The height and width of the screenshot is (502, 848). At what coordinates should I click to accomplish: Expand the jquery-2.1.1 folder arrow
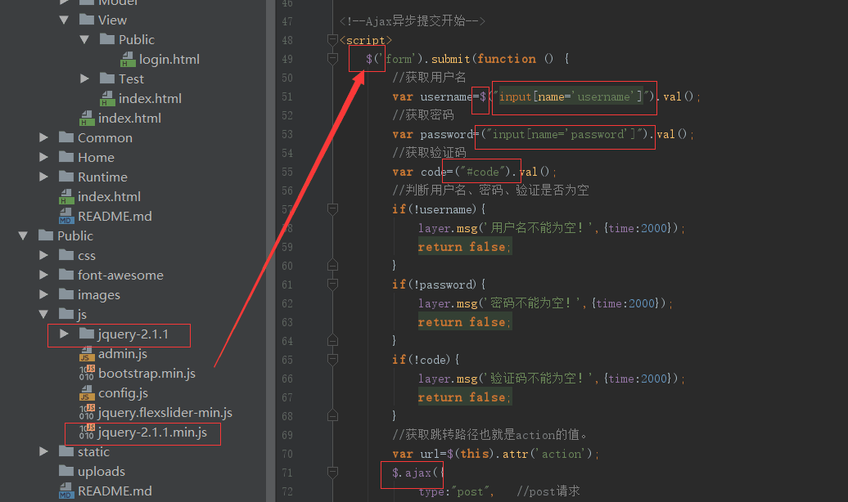(64, 334)
